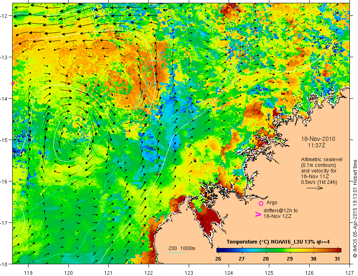
Task: Click the colorbar value '27'
Action: point(242,259)
